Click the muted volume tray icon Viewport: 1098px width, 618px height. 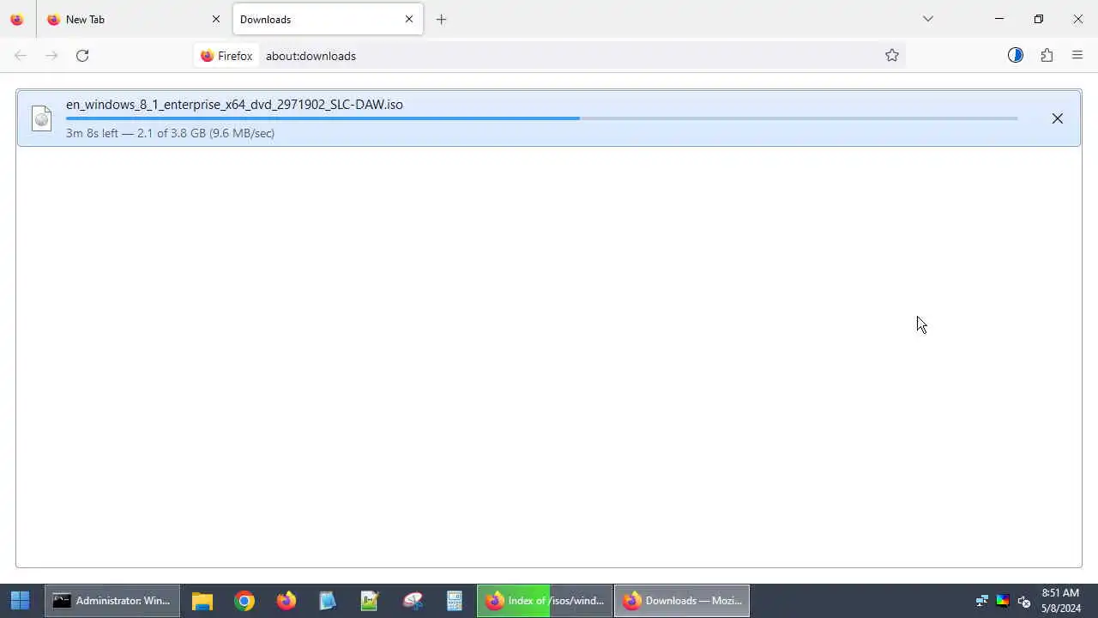pos(1023,601)
